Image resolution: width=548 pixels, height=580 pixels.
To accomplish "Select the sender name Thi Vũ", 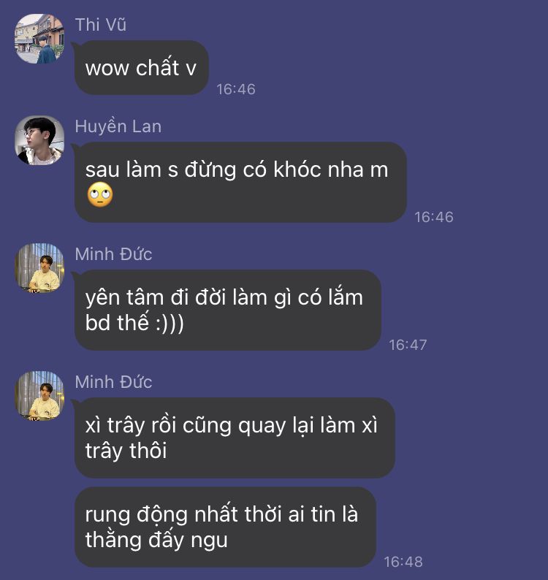I will (x=101, y=25).
